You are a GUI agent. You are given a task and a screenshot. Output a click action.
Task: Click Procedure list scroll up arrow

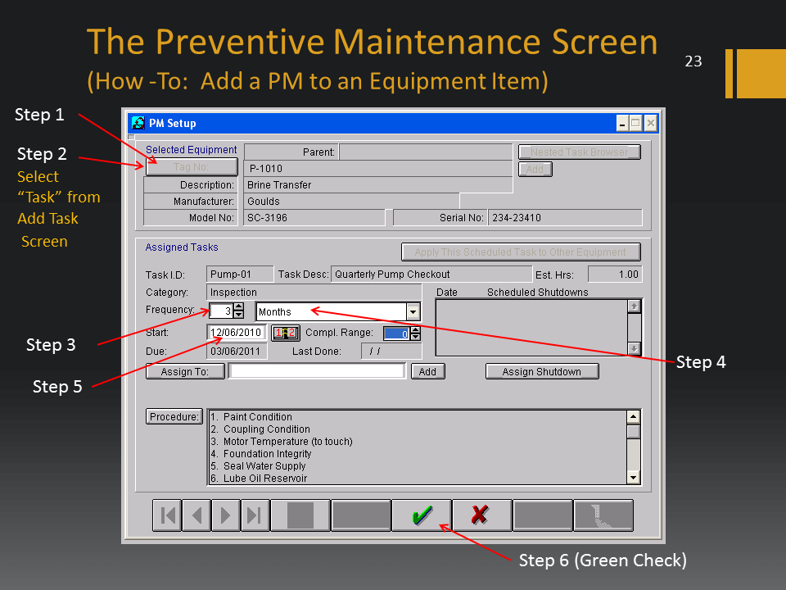tap(633, 417)
